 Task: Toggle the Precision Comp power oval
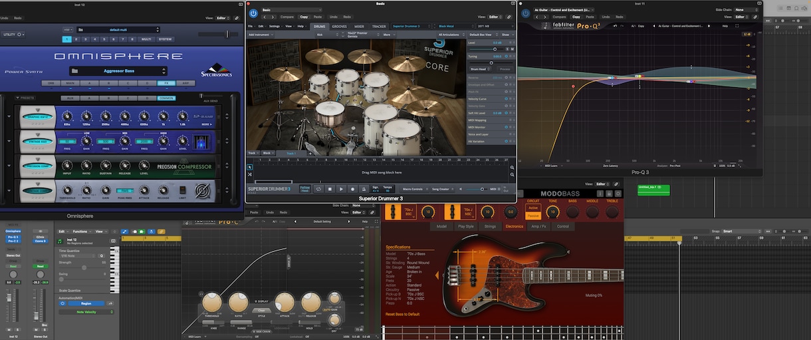[37, 166]
